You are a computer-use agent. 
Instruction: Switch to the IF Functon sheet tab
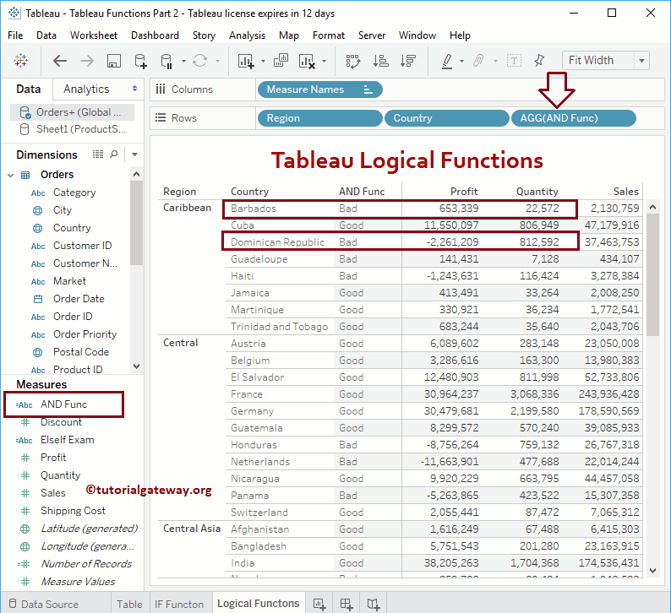click(x=179, y=604)
